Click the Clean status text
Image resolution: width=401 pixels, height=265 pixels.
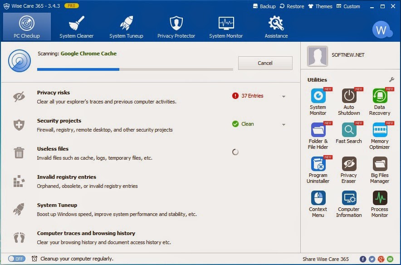248,124
